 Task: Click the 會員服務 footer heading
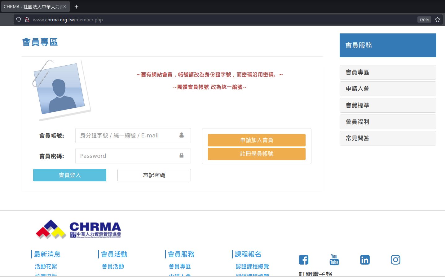point(181,254)
